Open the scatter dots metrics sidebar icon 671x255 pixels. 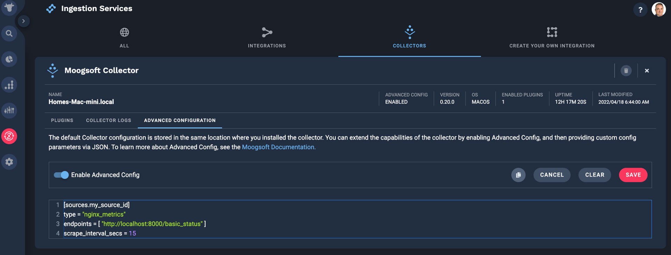coord(9,85)
